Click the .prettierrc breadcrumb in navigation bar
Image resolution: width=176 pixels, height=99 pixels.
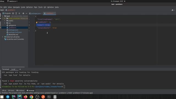[x=10, y=10]
